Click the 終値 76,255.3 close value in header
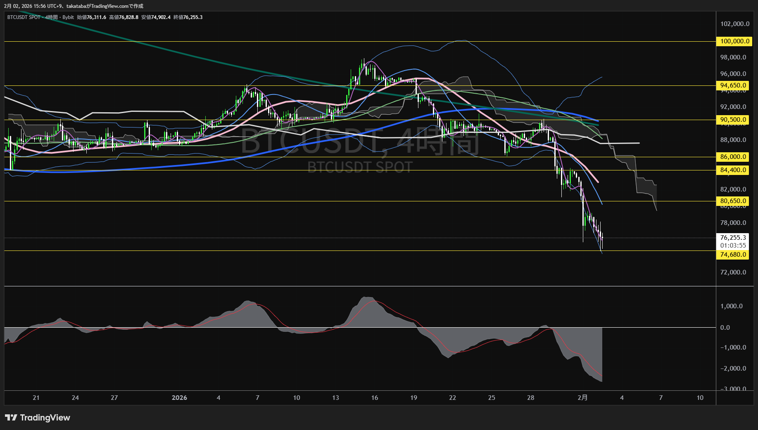The width and height of the screenshot is (758, 430). (188, 17)
